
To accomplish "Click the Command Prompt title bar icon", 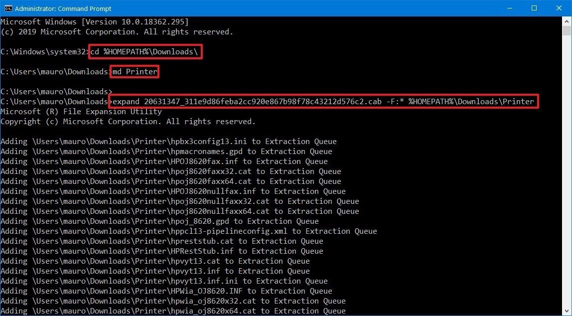I will (x=8, y=8).
